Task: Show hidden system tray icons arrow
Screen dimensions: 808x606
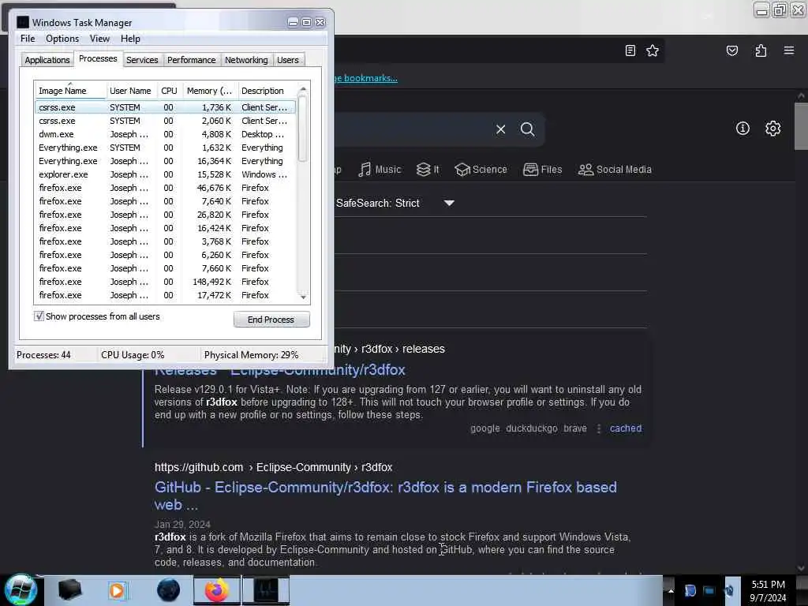Action: coord(671,590)
